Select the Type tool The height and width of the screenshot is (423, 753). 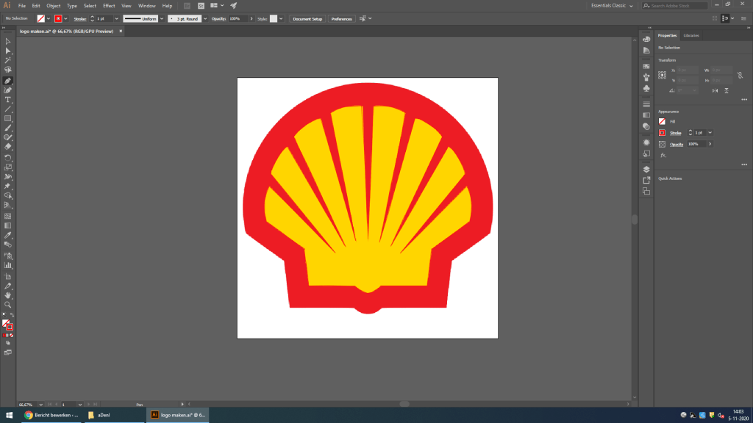8,99
